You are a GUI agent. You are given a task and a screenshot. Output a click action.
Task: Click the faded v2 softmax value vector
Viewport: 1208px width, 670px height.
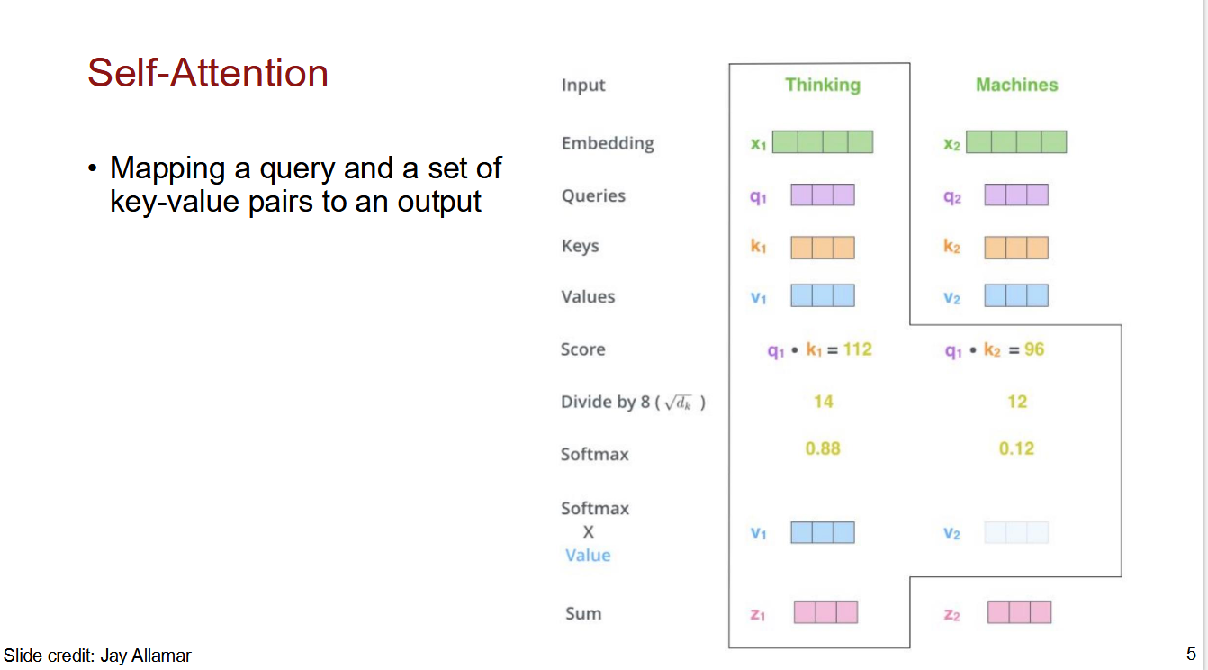[1016, 532]
